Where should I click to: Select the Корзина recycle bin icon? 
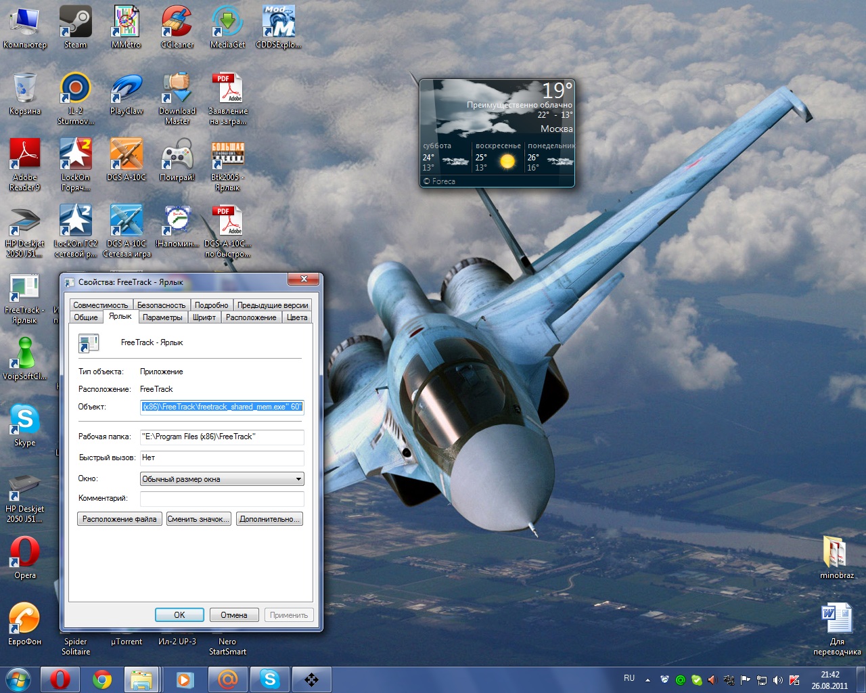point(25,93)
